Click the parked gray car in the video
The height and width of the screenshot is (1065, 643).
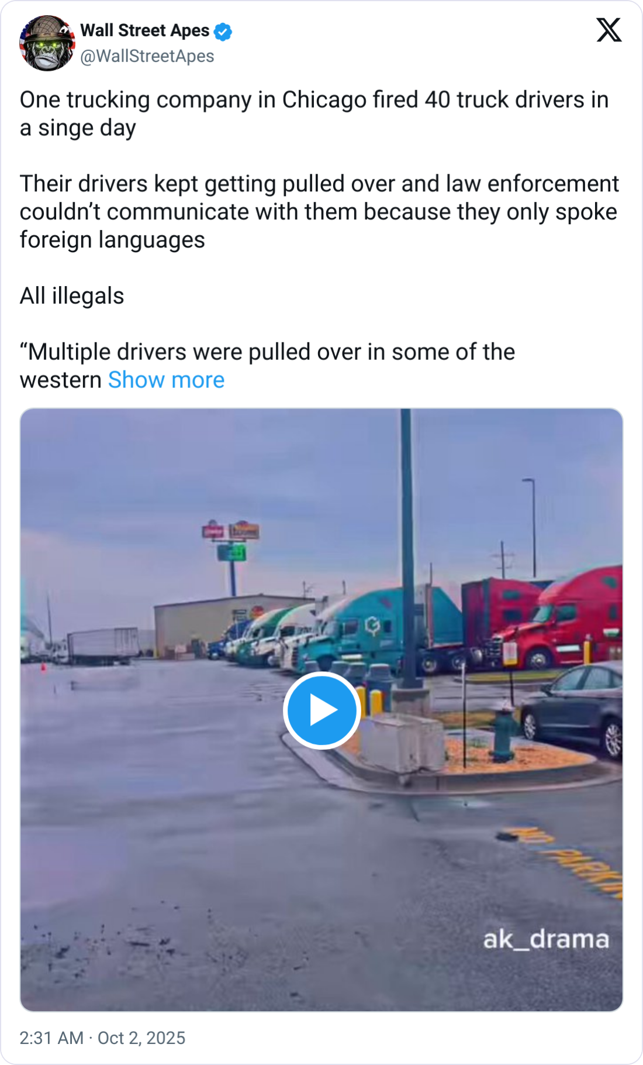[x=573, y=708]
